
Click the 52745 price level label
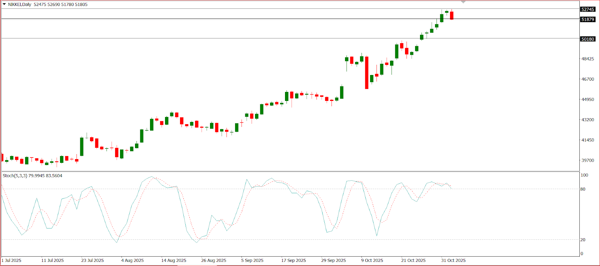(587, 9)
